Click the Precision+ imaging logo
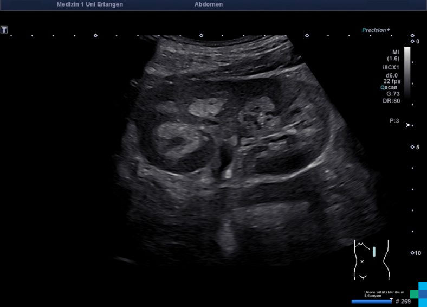Image resolution: width=427 pixels, height=307 pixels. pyautogui.click(x=376, y=30)
